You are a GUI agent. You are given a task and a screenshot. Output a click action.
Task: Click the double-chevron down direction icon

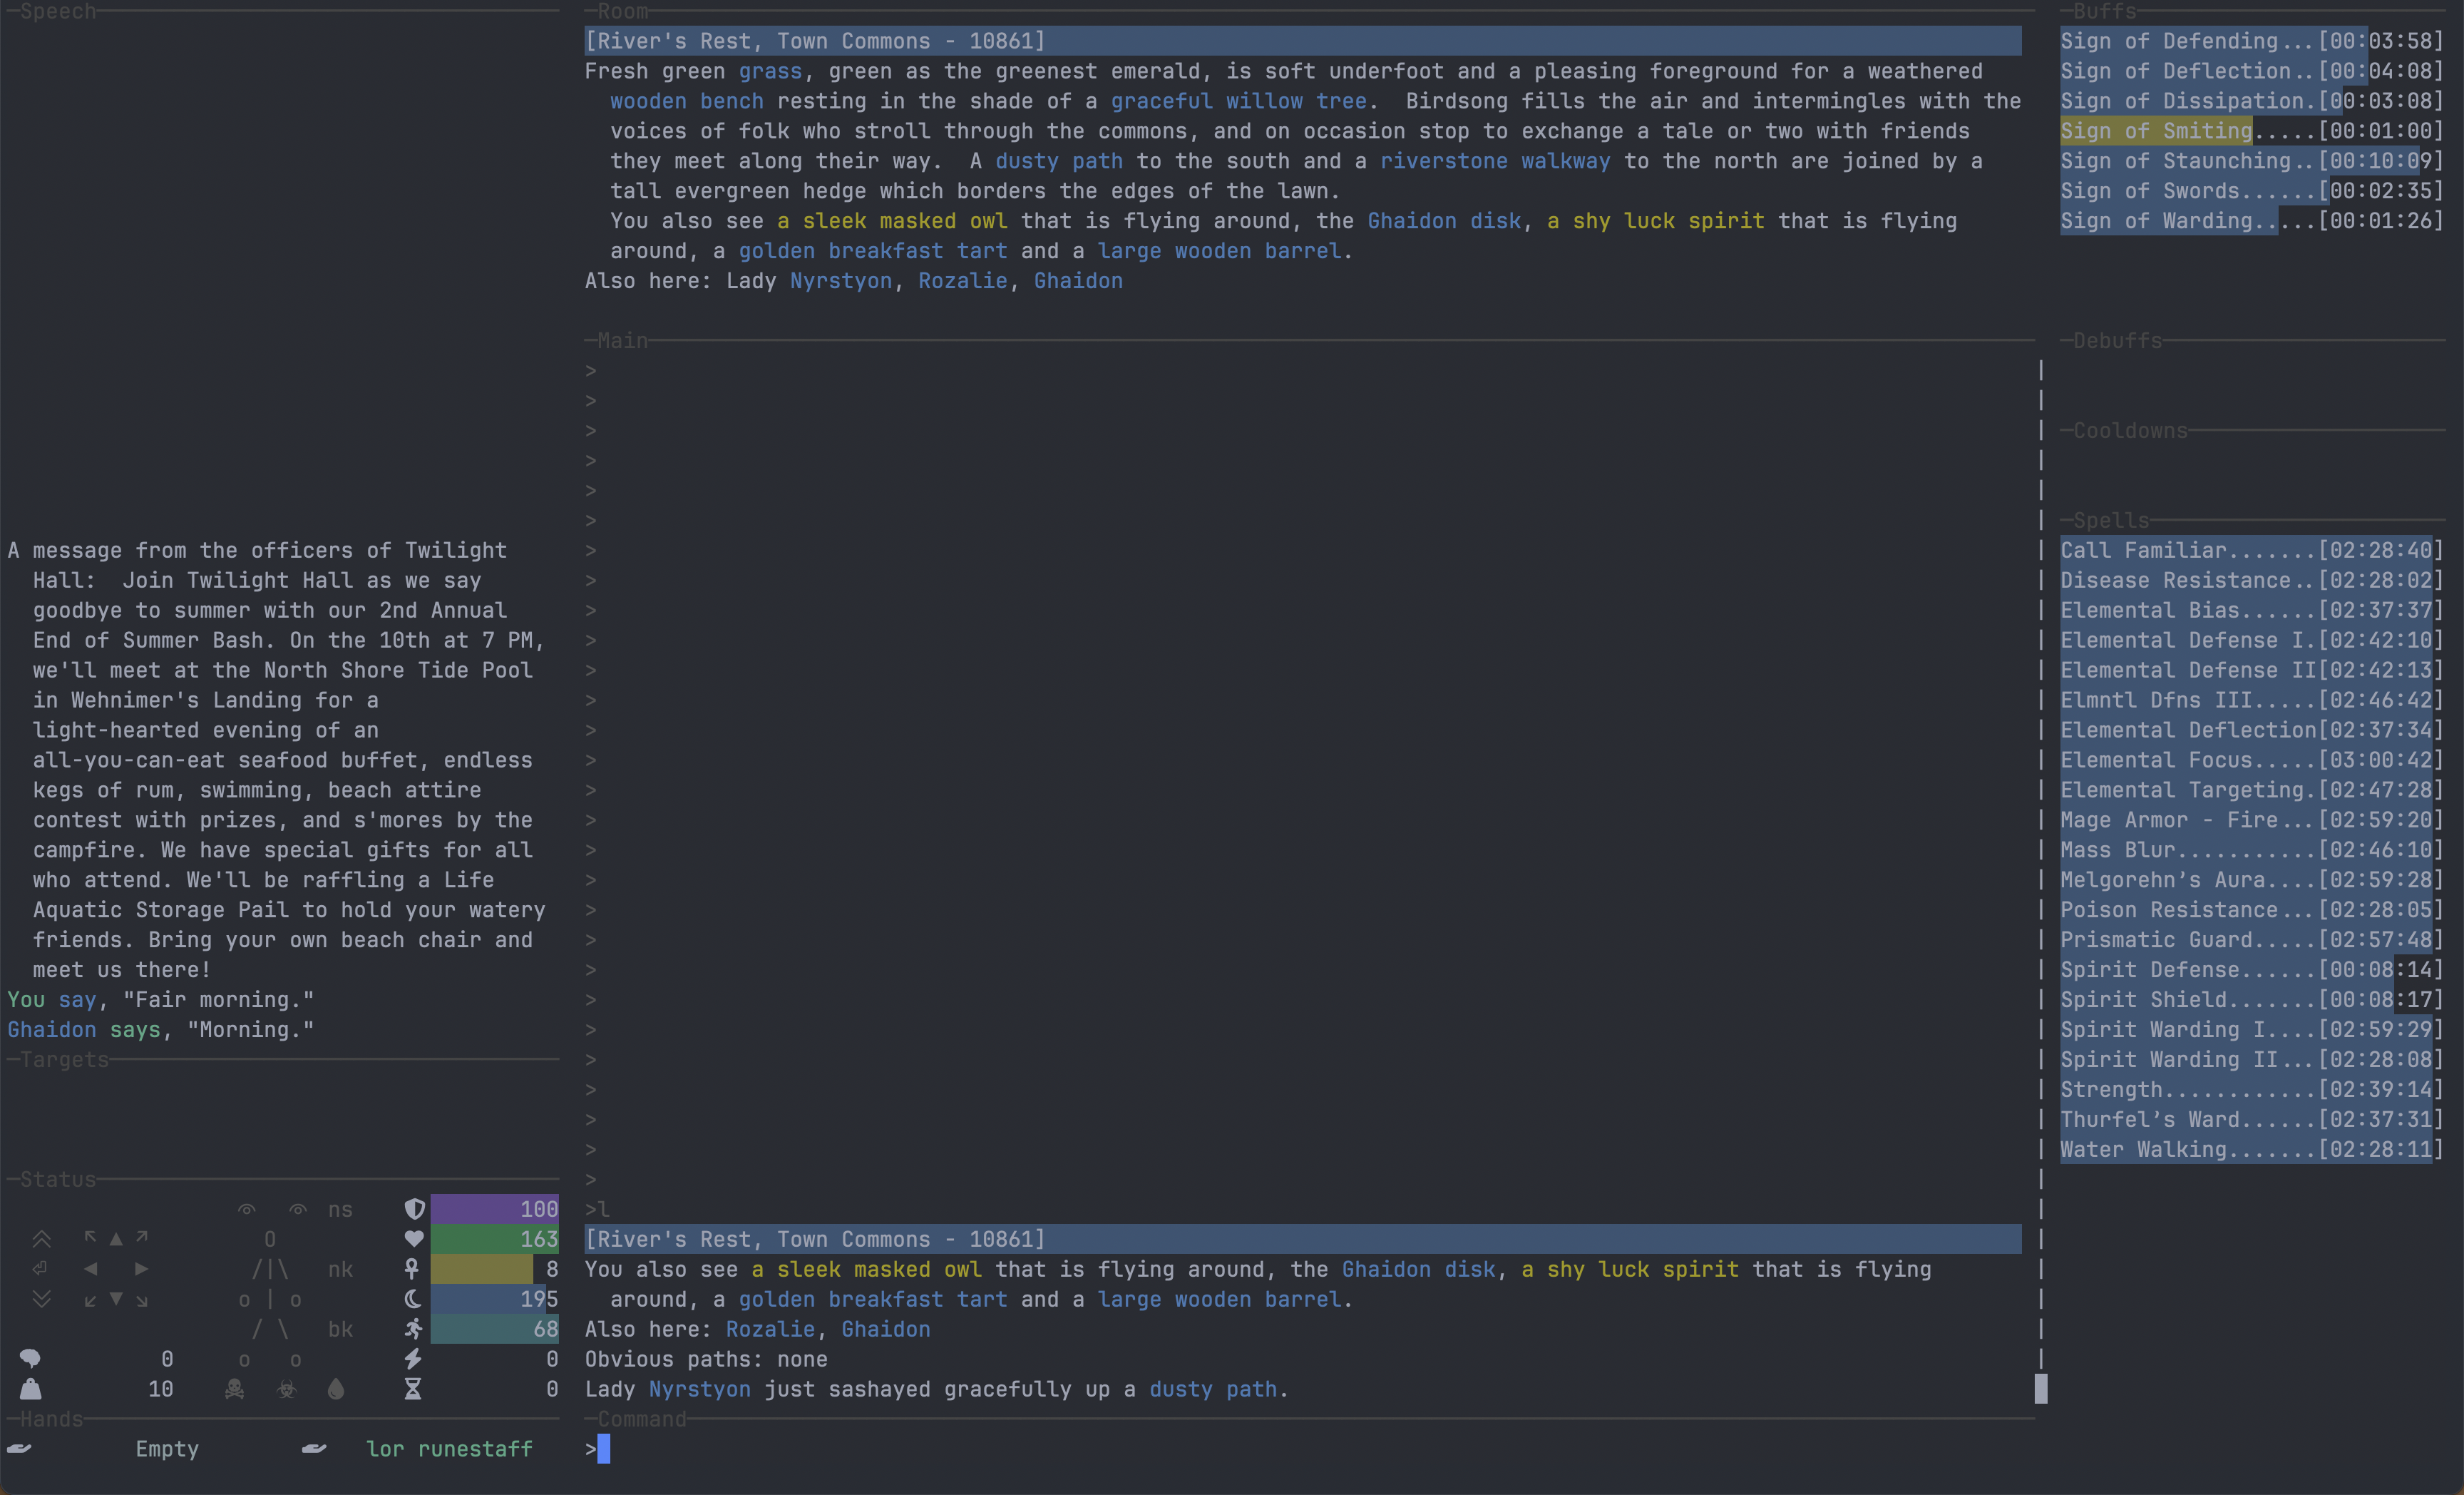coord(41,1299)
